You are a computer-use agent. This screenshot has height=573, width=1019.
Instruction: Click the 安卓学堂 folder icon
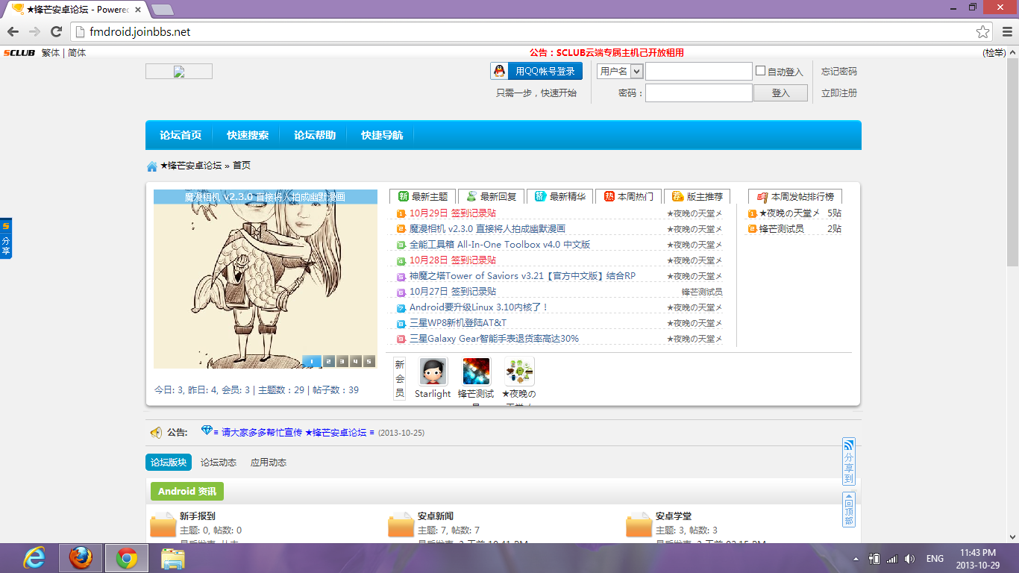coord(639,525)
